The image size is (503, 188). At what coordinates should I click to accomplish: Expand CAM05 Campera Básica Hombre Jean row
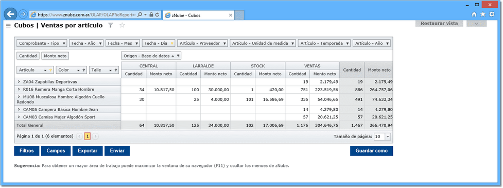(x=19, y=110)
